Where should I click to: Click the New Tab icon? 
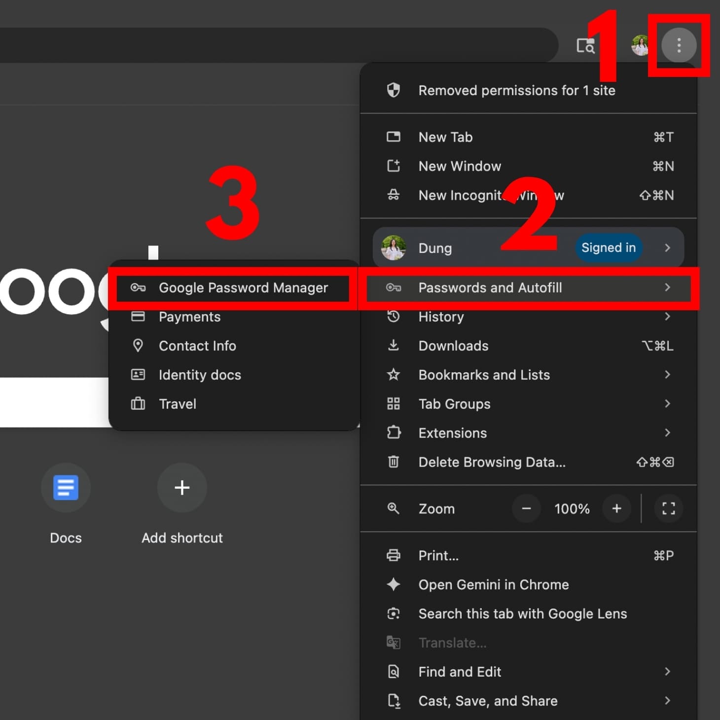tap(393, 137)
